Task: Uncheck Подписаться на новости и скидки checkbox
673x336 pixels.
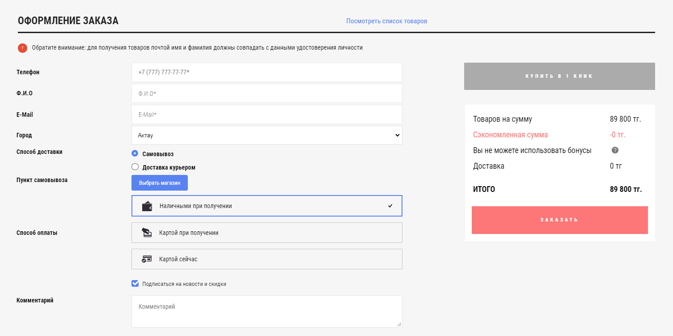Action: click(135, 284)
